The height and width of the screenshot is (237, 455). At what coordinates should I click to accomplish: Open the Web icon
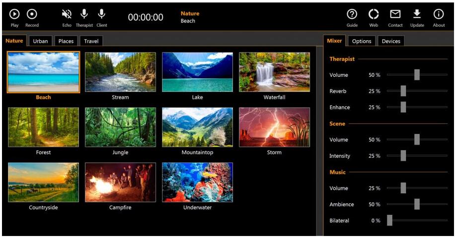[x=374, y=15]
